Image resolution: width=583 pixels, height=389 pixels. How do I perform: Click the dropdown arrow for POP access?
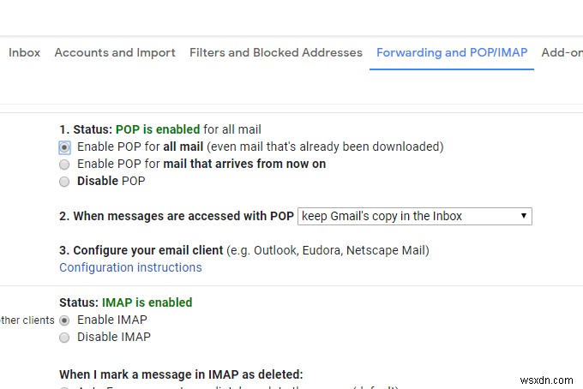(524, 216)
